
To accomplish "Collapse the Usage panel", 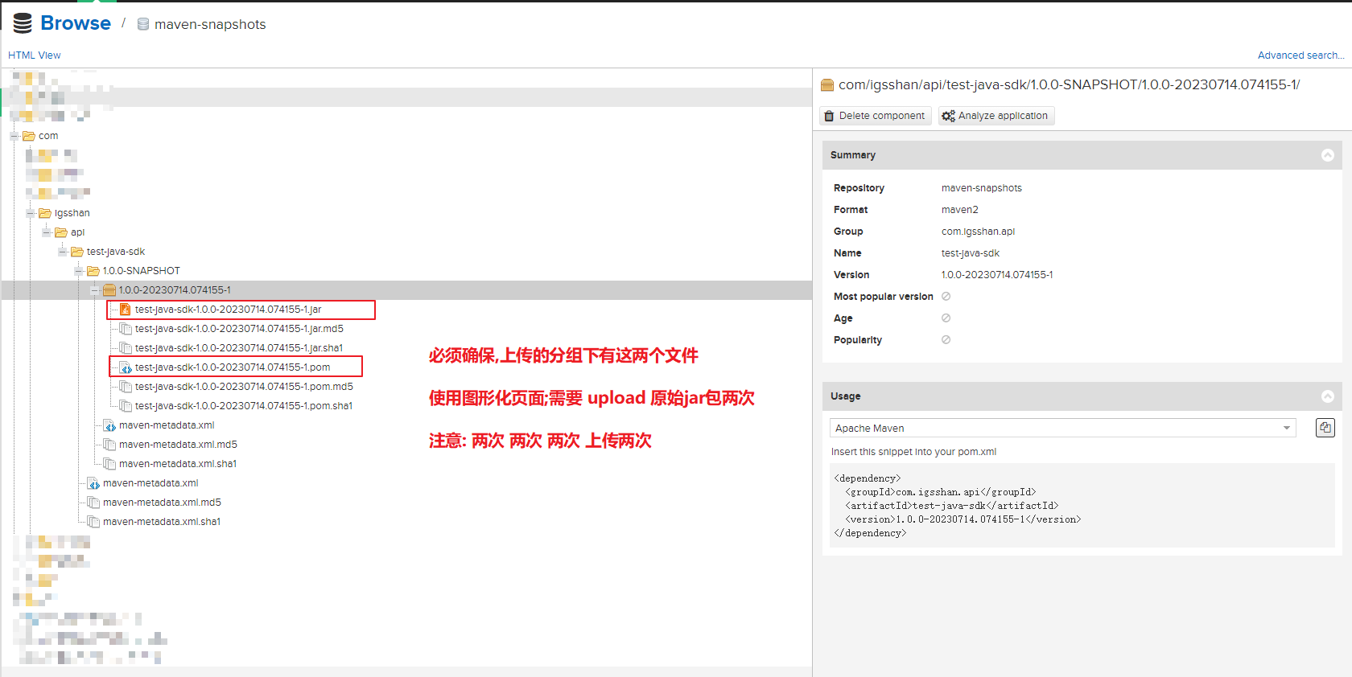I will coord(1327,396).
